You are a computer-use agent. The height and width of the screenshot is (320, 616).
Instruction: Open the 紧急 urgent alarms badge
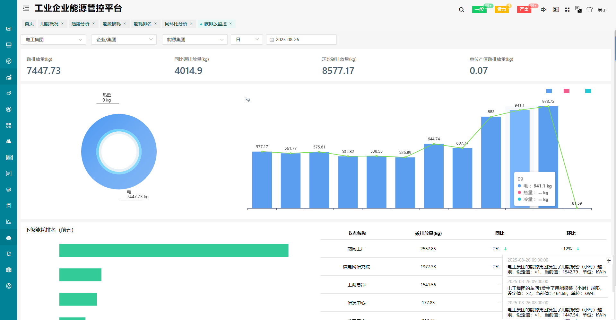pyautogui.click(x=502, y=9)
